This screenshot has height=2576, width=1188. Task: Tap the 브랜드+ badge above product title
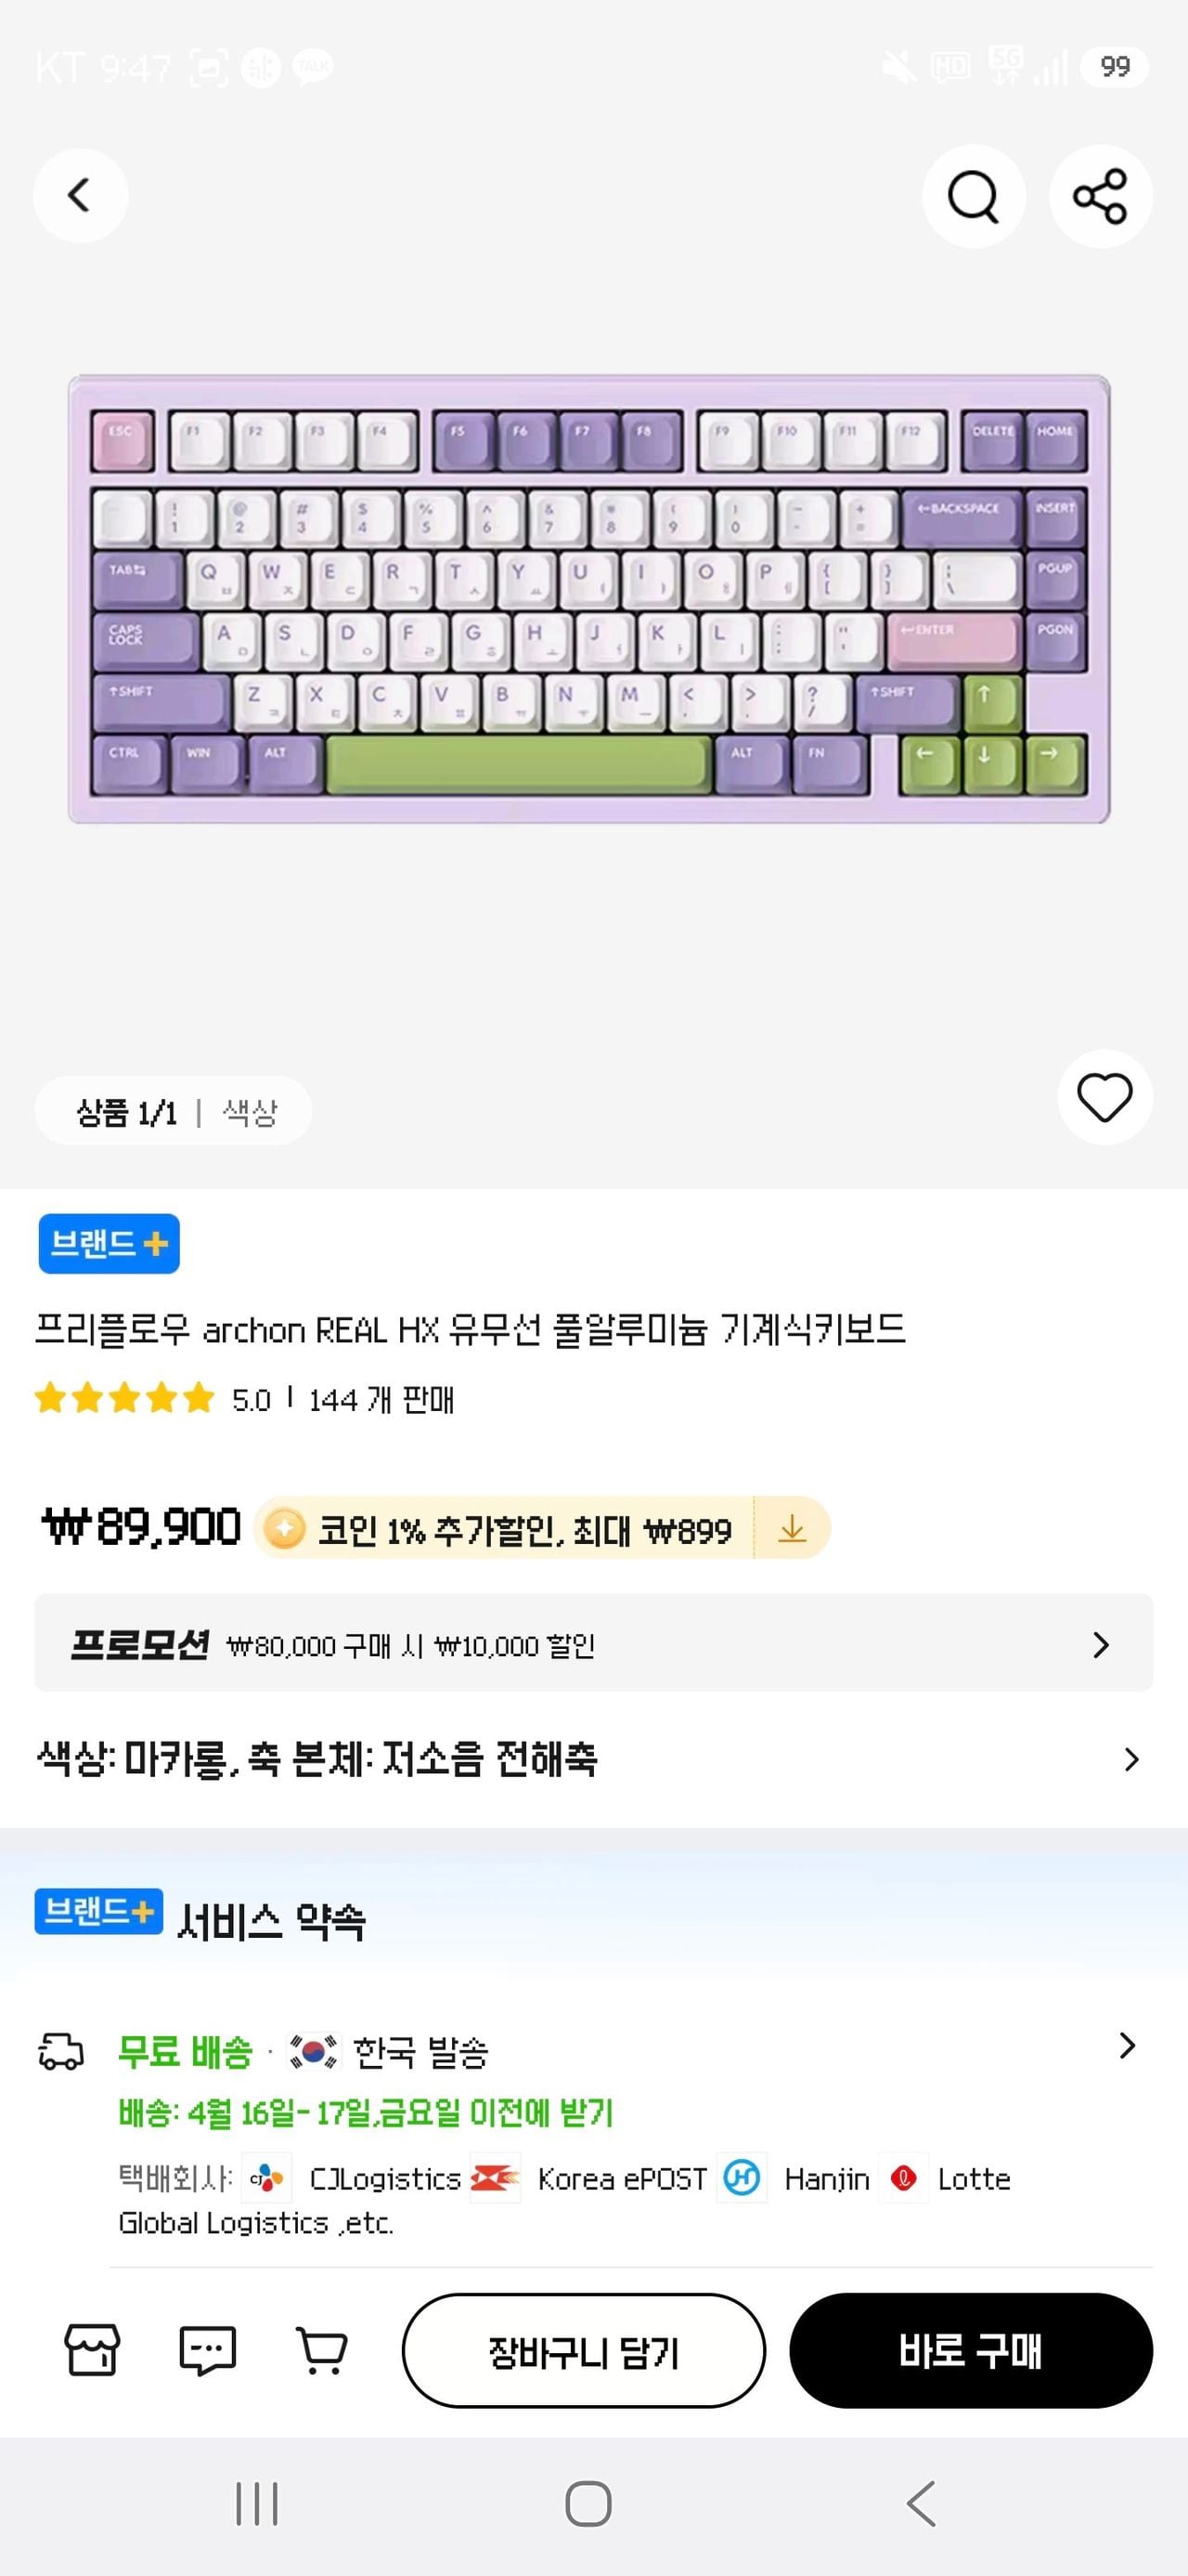[109, 1244]
